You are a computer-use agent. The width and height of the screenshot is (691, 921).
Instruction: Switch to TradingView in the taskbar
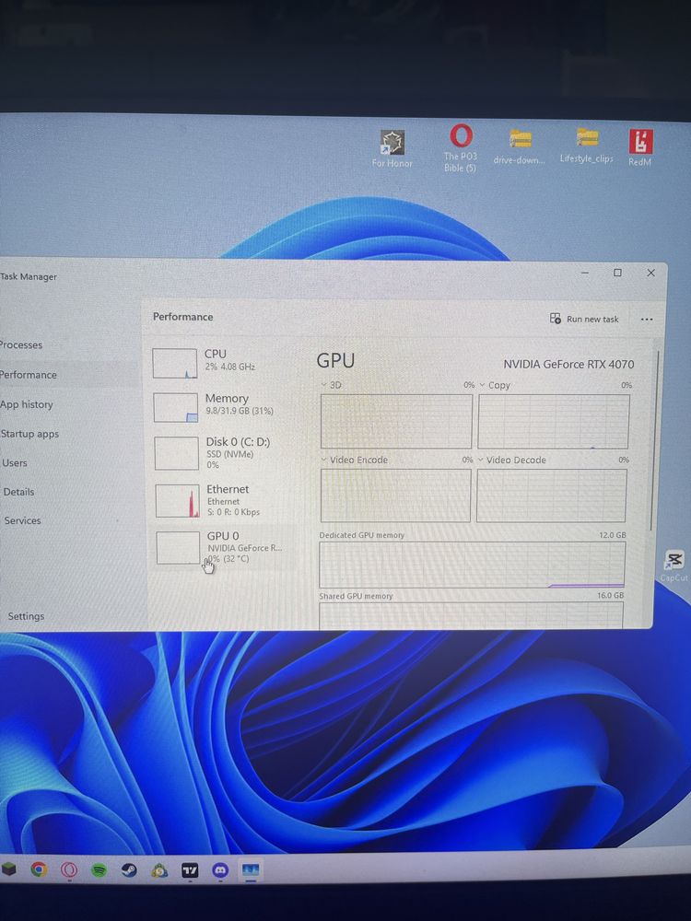tap(190, 870)
